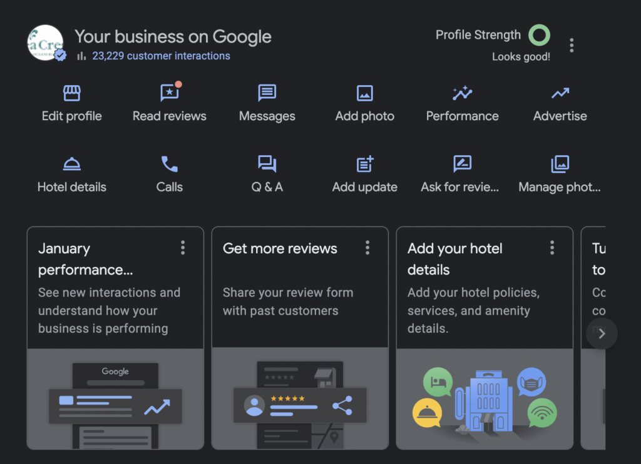Click the Add your hotel details title
641x464 pixels.
point(454,259)
